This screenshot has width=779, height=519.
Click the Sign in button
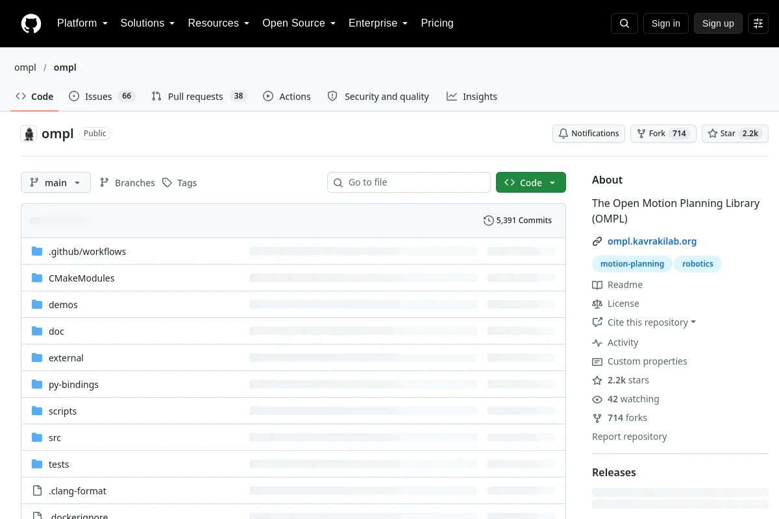coord(665,23)
